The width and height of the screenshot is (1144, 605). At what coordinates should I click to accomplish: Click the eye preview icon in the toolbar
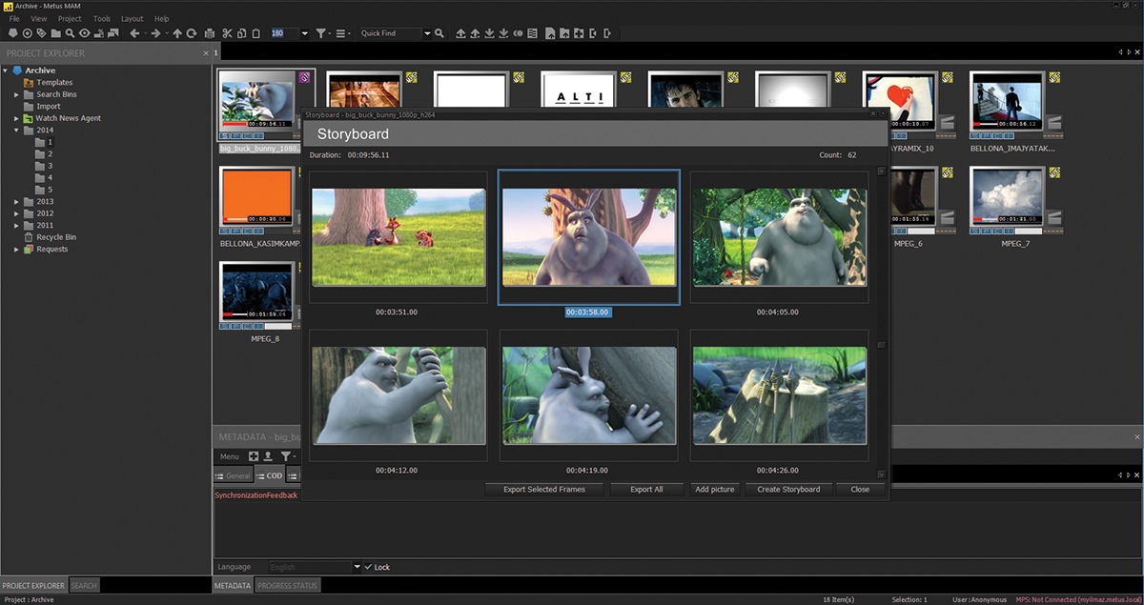point(85,33)
